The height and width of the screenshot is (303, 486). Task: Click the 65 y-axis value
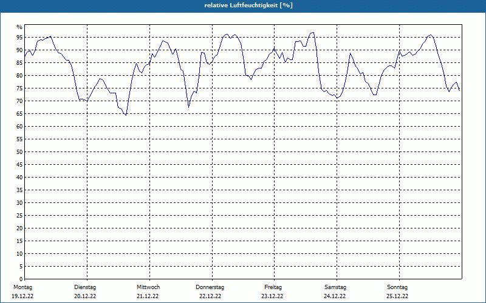pos(19,114)
